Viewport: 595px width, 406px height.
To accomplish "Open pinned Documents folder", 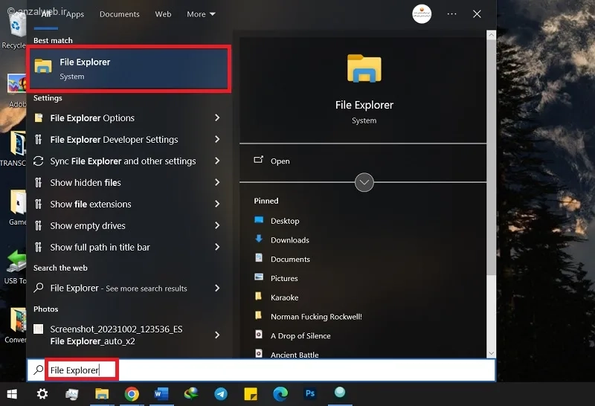I will click(x=290, y=260).
